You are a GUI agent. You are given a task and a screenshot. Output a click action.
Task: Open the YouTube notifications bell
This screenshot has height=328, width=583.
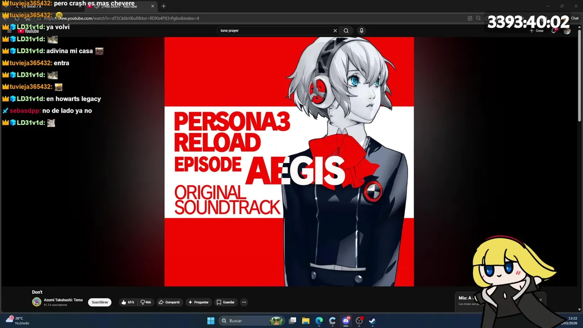(554, 31)
